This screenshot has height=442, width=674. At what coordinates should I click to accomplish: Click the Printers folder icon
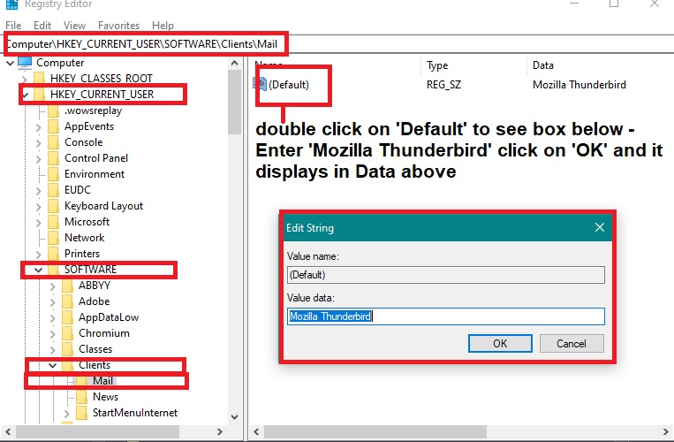pyautogui.click(x=53, y=254)
